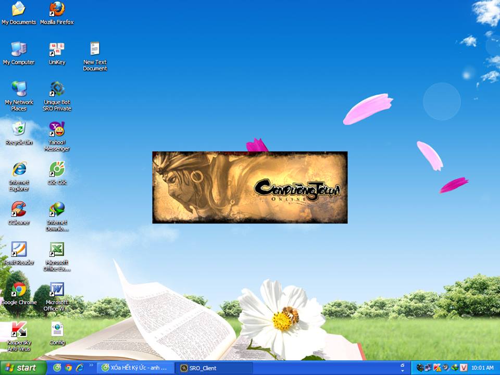Click the UniKey desktop shortcut
The width and height of the screenshot is (500, 375).
click(x=57, y=53)
